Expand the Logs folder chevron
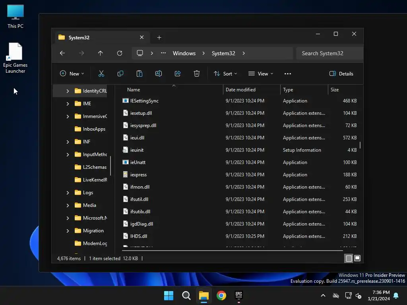 tap(68, 193)
